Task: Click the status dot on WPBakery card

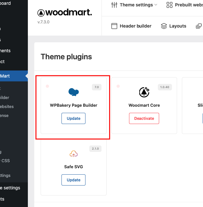Action: tap(47, 86)
